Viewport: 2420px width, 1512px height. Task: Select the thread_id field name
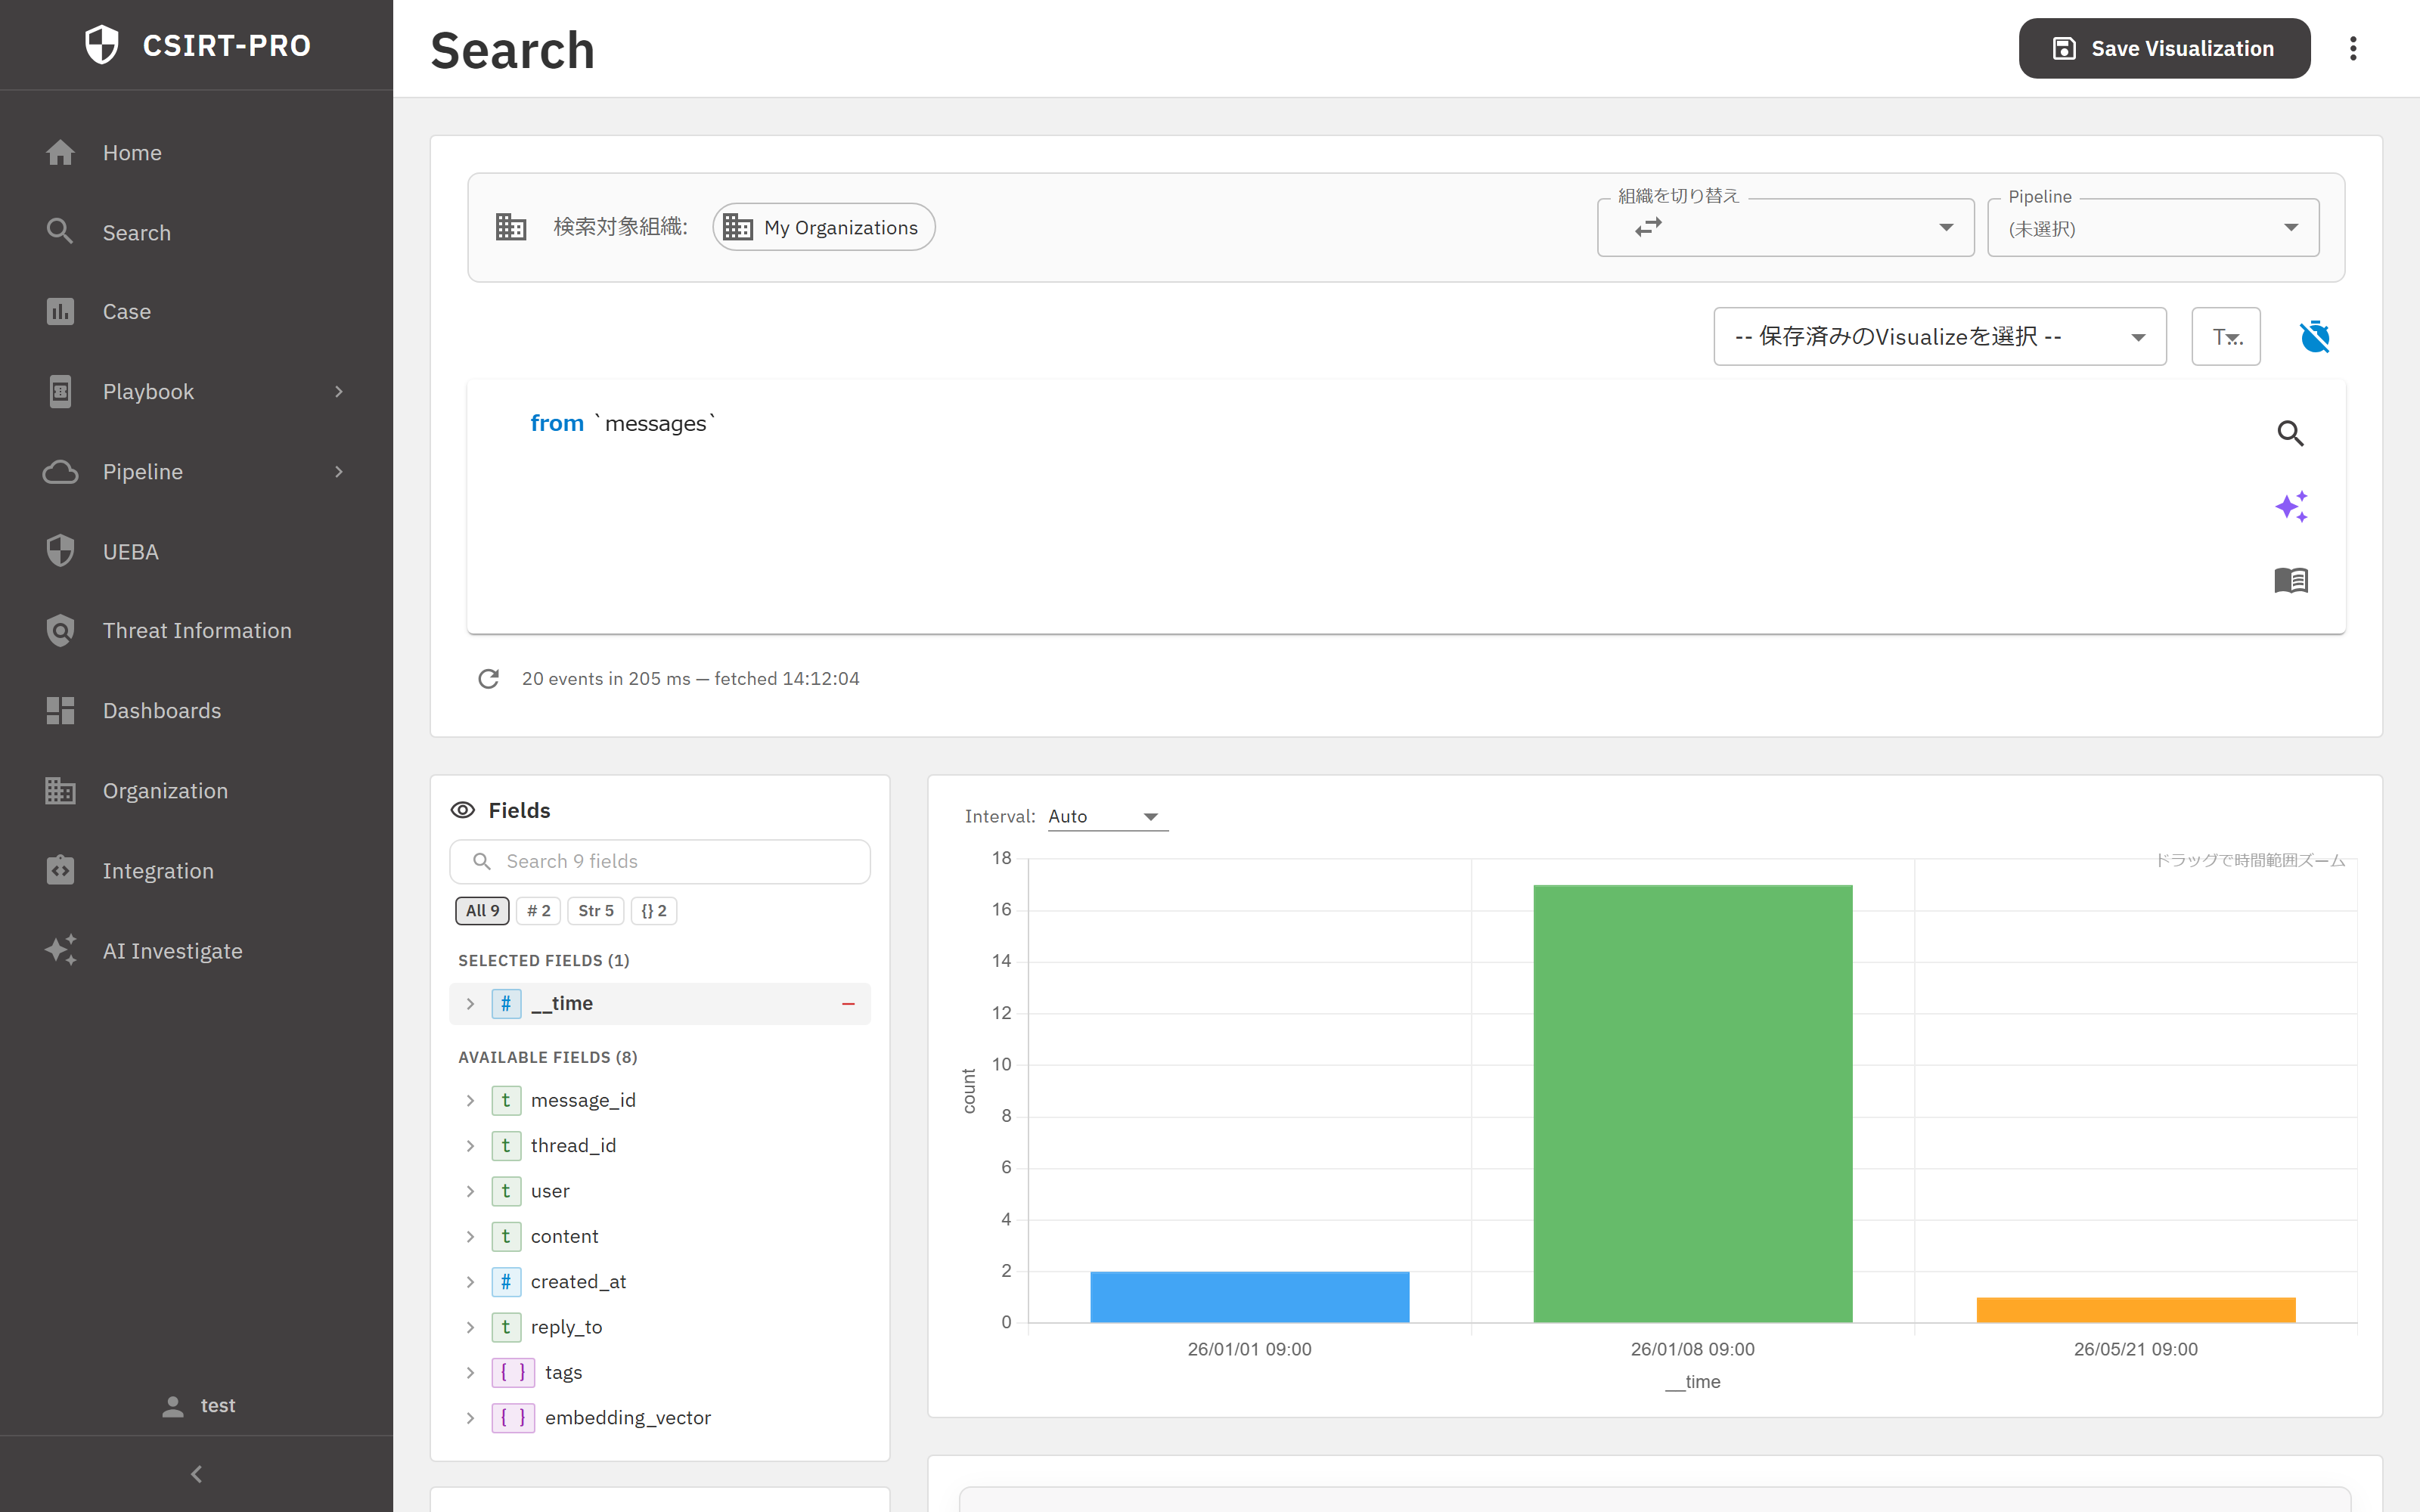[573, 1145]
